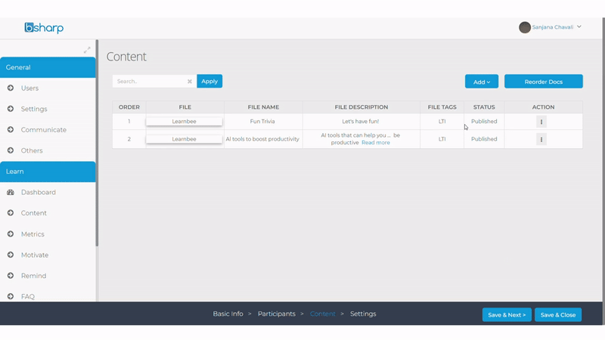
Task: Go to the Content step in breadcrumb
Action: [x=323, y=314]
